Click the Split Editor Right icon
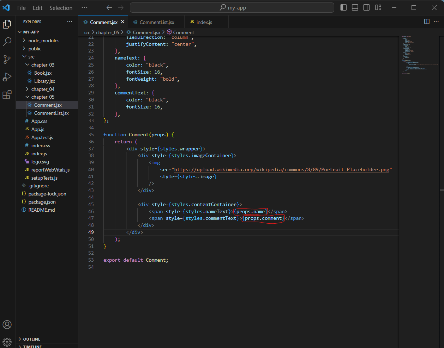The image size is (444, 348). 427,22
